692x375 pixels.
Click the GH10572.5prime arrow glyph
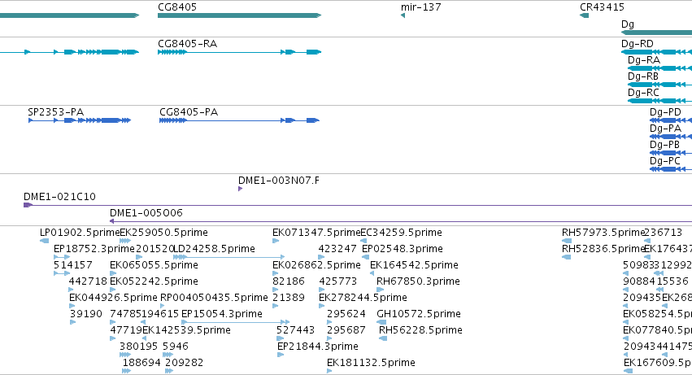[x=381, y=322]
